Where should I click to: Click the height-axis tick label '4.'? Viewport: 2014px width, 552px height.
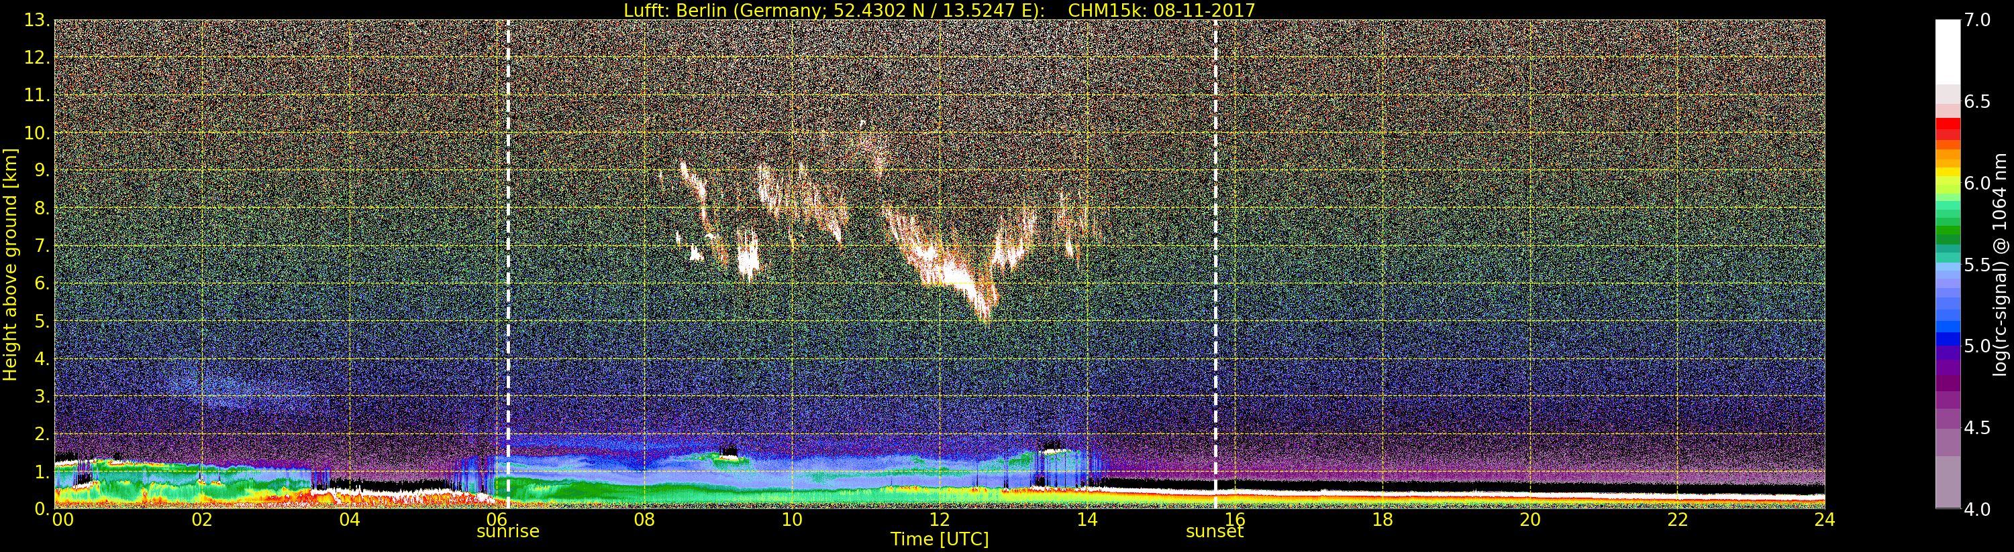[42, 358]
